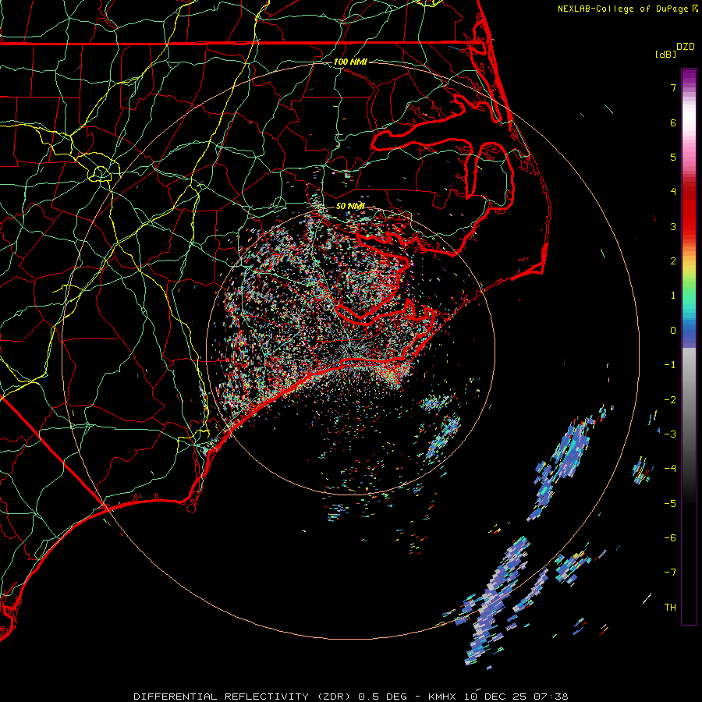702x702 pixels.
Task: Click the -3 dB value on color scale
Action: [670, 434]
